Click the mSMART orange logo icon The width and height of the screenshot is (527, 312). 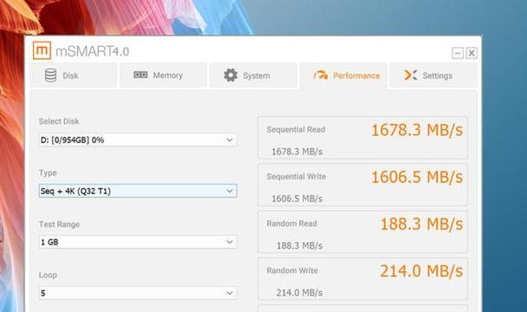[x=42, y=50]
